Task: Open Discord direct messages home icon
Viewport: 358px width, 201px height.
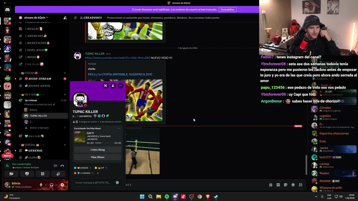Action: [x=8, y=10]
